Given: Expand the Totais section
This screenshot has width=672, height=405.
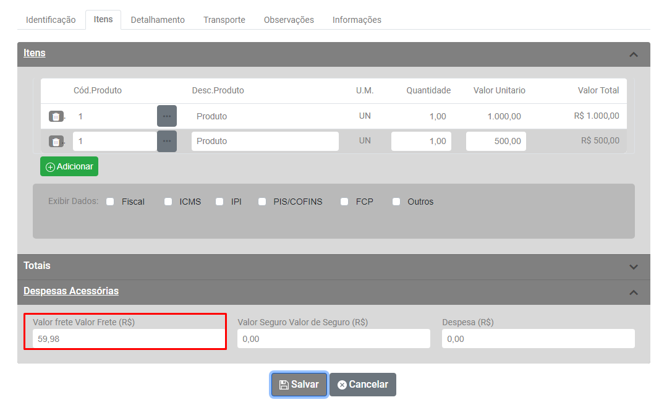Looking at the screenshot, I should 633,267.
